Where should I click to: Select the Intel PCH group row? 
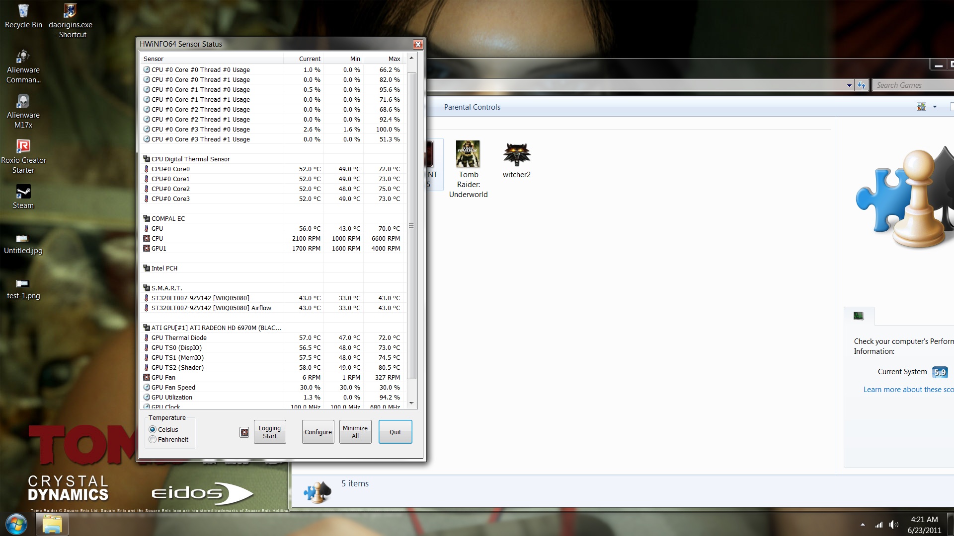tap(273, 268)
